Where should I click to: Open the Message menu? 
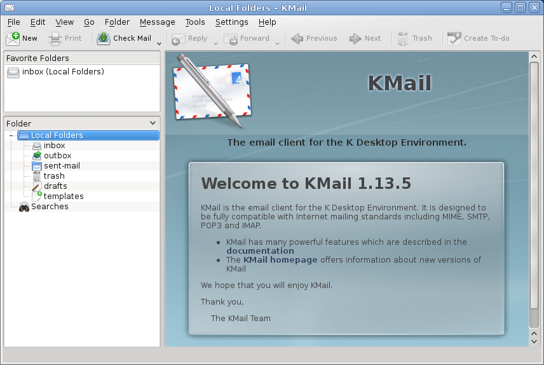[157, 22]
